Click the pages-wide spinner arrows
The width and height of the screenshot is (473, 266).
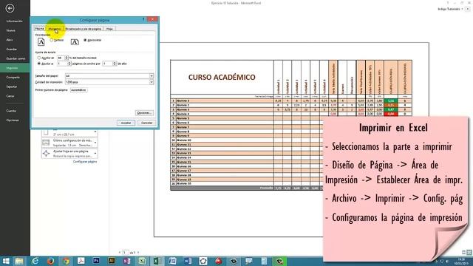click(69, 64)
